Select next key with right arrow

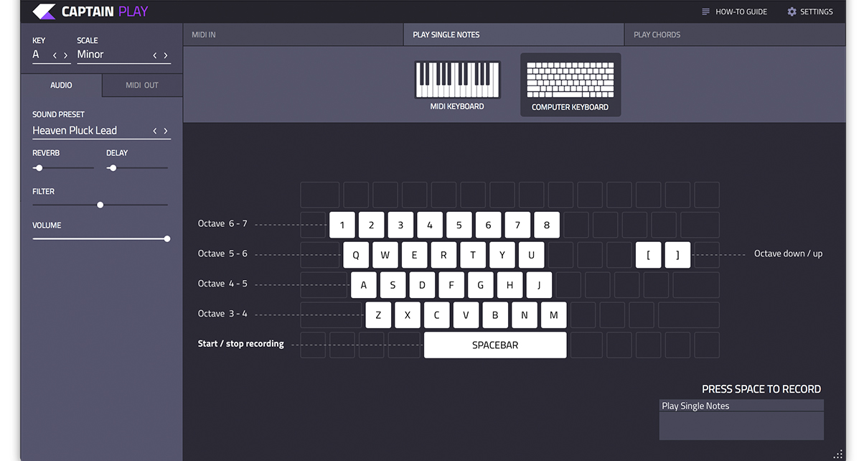click(66, 55)
